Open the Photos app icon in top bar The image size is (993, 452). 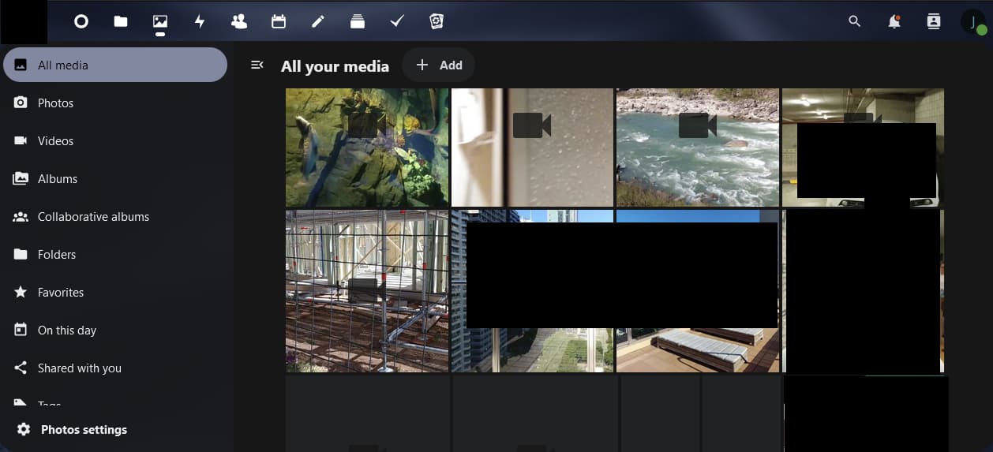(x=160, y=22)
